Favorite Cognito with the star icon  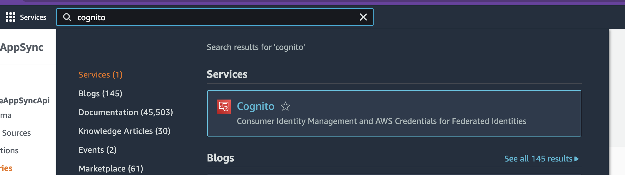tap(285, 106)
